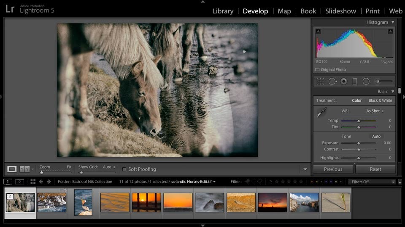This screenshot has height=227, width=405.
Task: Toggle the filters on/off switch
Action: 400,182
